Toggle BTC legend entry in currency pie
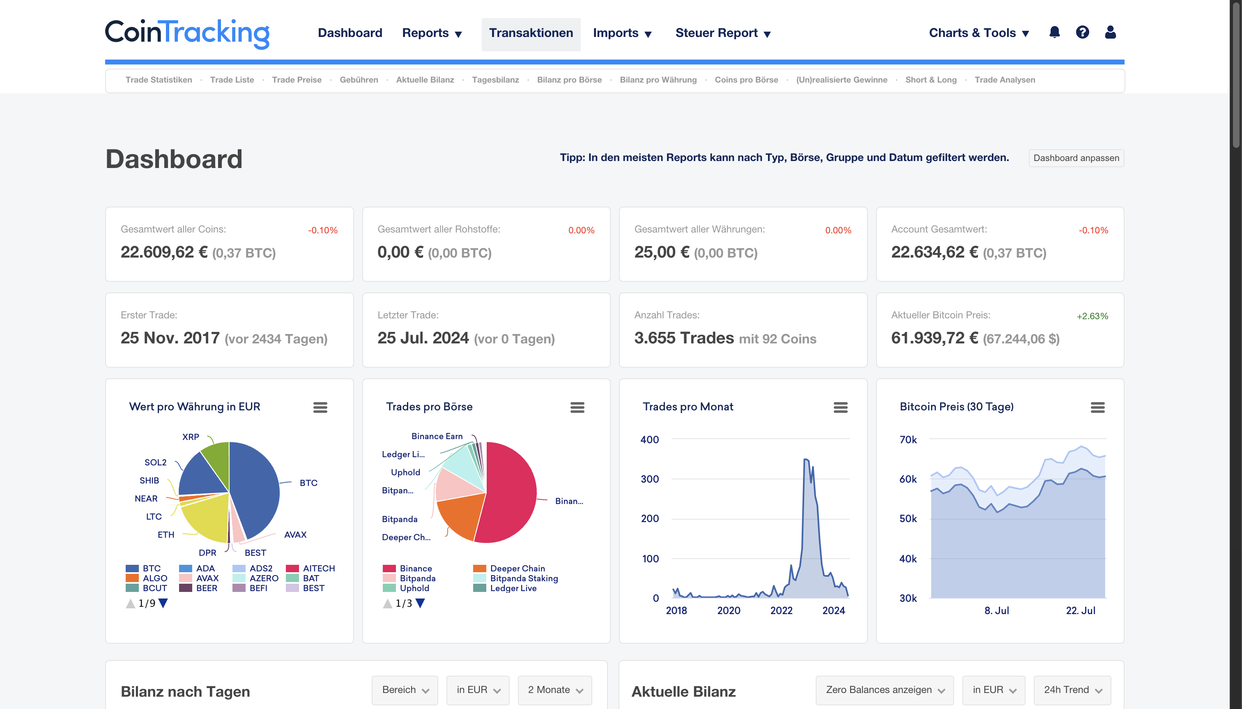Screen dimensions: 1242x709 [x=143, y=568]
